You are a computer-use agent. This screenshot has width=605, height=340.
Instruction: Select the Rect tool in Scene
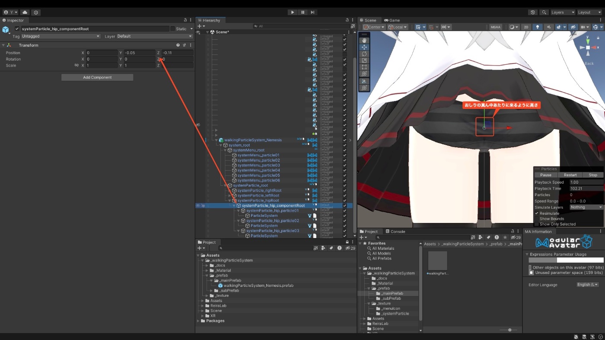click(x=364, y=67)
